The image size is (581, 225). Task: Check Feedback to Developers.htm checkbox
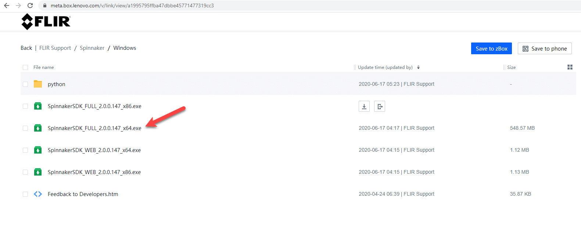click(x=25, y=194)
